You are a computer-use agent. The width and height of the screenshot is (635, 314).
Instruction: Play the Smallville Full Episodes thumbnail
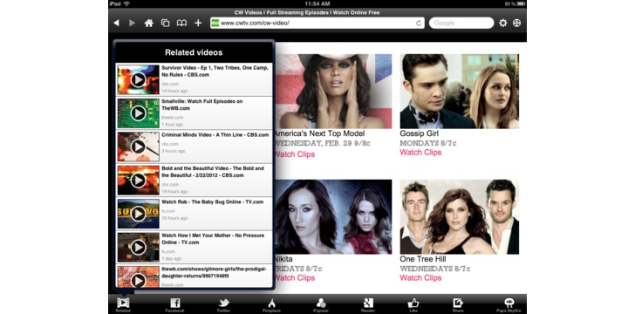click(138, 113)
